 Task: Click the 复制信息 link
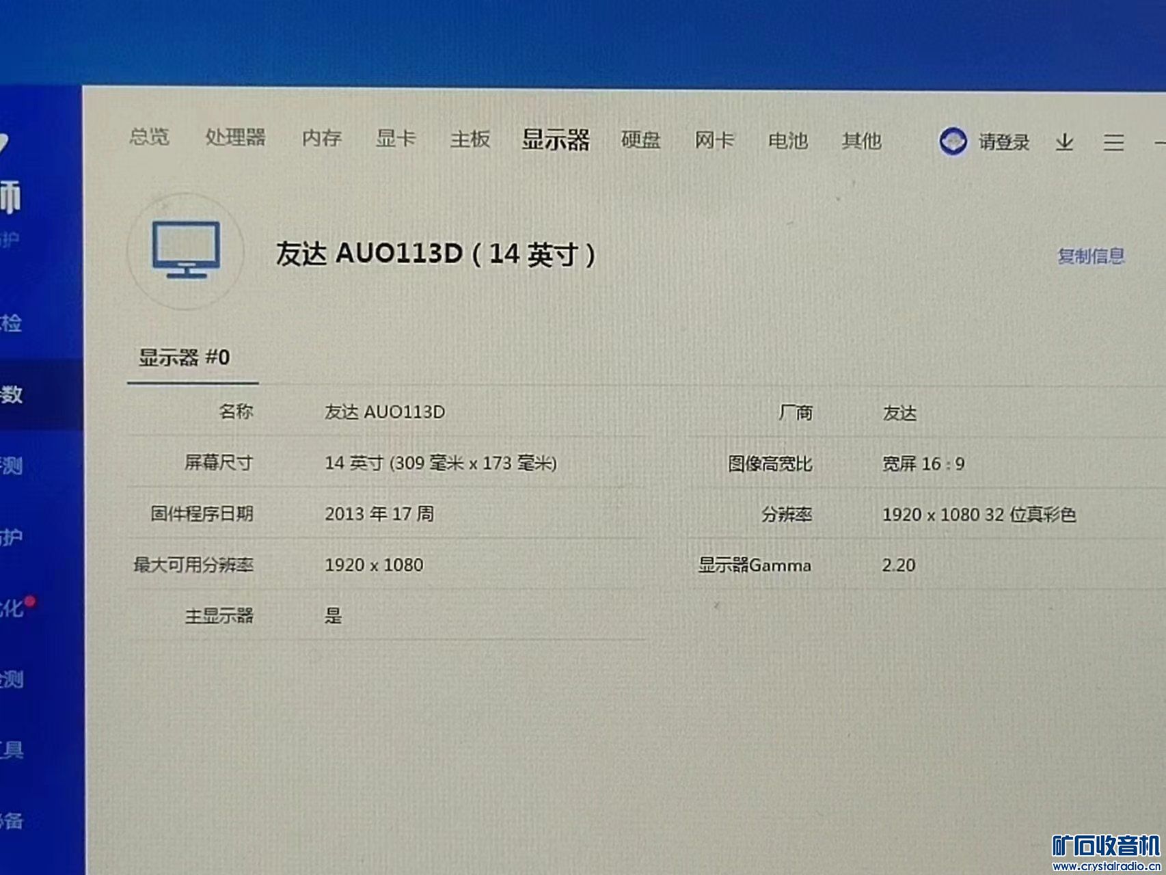1091,256
